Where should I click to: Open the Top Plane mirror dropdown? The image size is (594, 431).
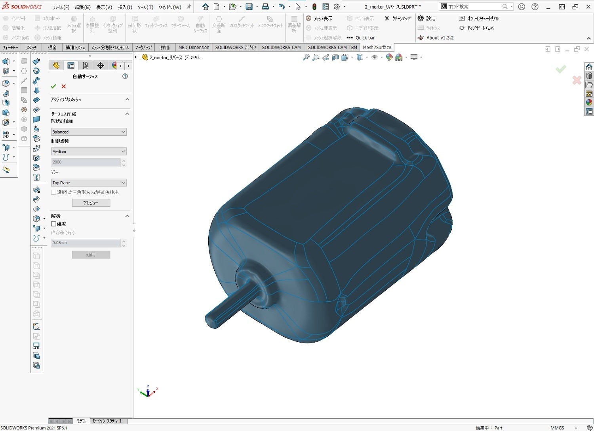pos(89,183)
